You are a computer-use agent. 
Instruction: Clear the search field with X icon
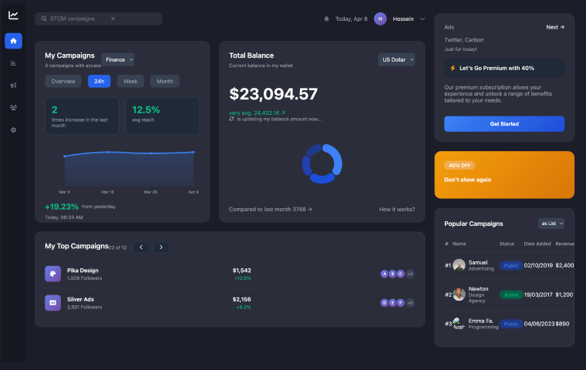pos(113,18)
